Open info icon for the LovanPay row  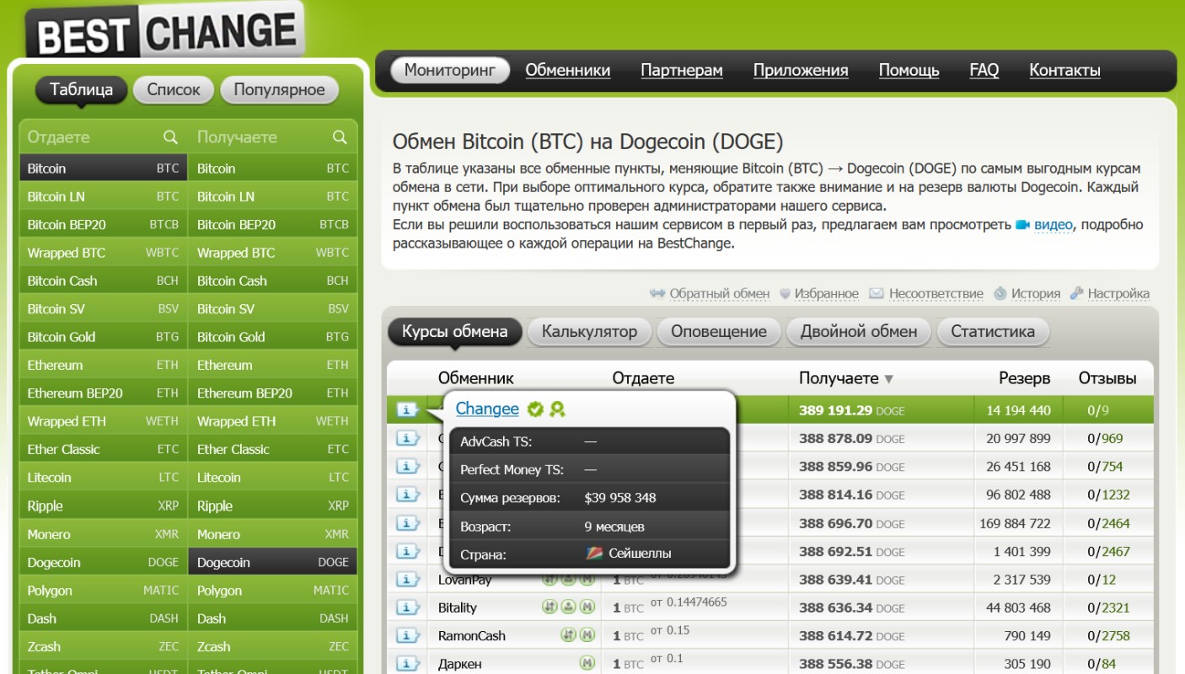click(408, 580)
